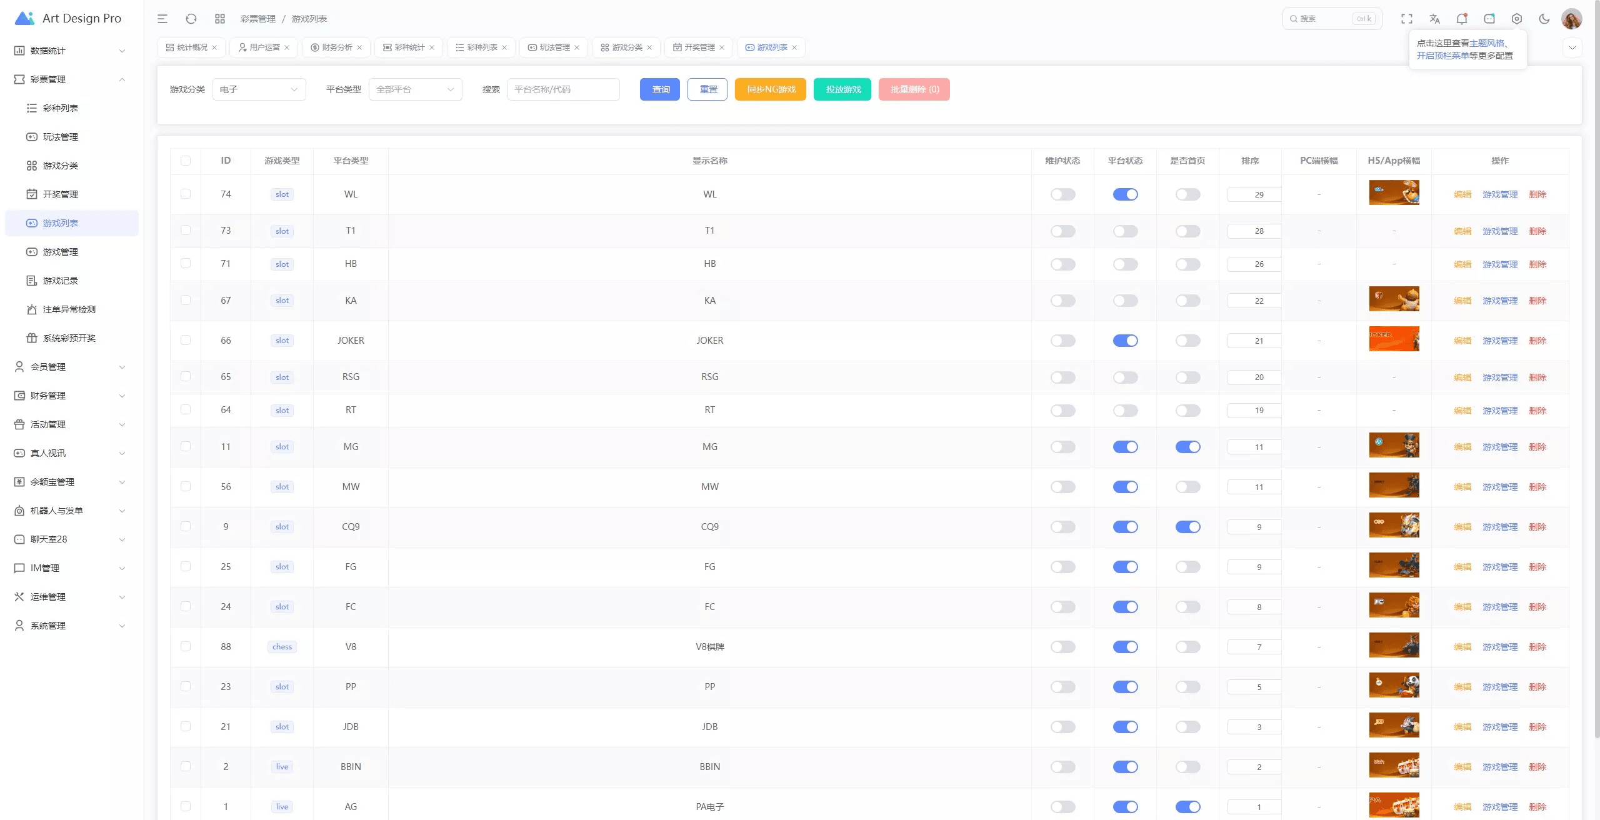Switch to dark mode with the moon icon
The image size is (1600, 820).
pos(1544,19)
